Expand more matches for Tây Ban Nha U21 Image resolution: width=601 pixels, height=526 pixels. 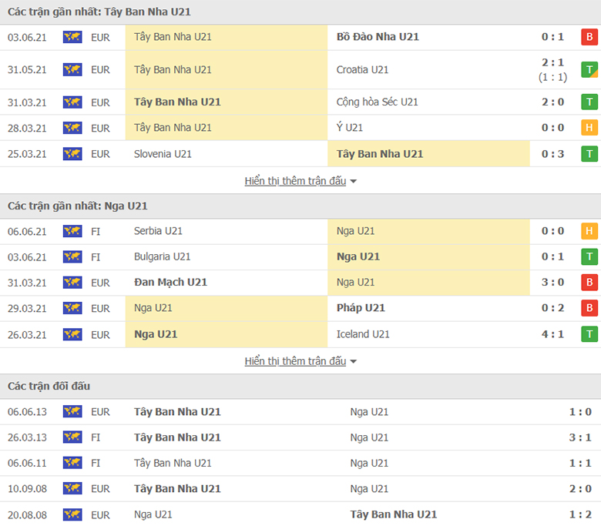[295, 181]
